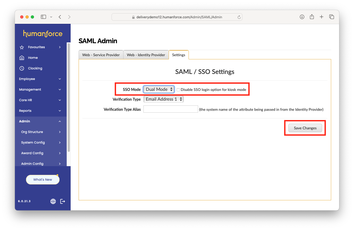Viewport: 354px width, 230px height.
Task: Click the humanforce logo
Action: click(43, 34)
